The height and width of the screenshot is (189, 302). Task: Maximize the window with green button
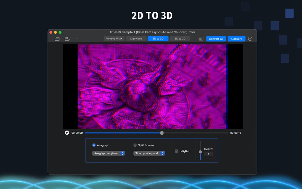tap(60, 32)
